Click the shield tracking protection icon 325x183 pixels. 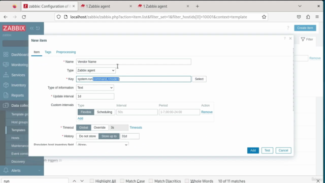[x=59, y=17]
